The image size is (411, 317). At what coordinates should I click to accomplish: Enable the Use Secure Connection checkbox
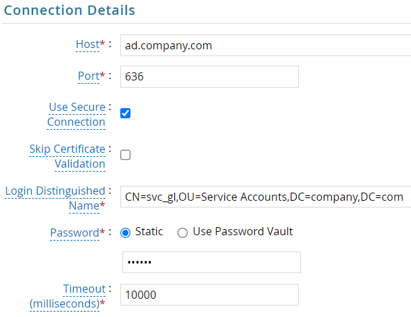(x=125, y=114)
